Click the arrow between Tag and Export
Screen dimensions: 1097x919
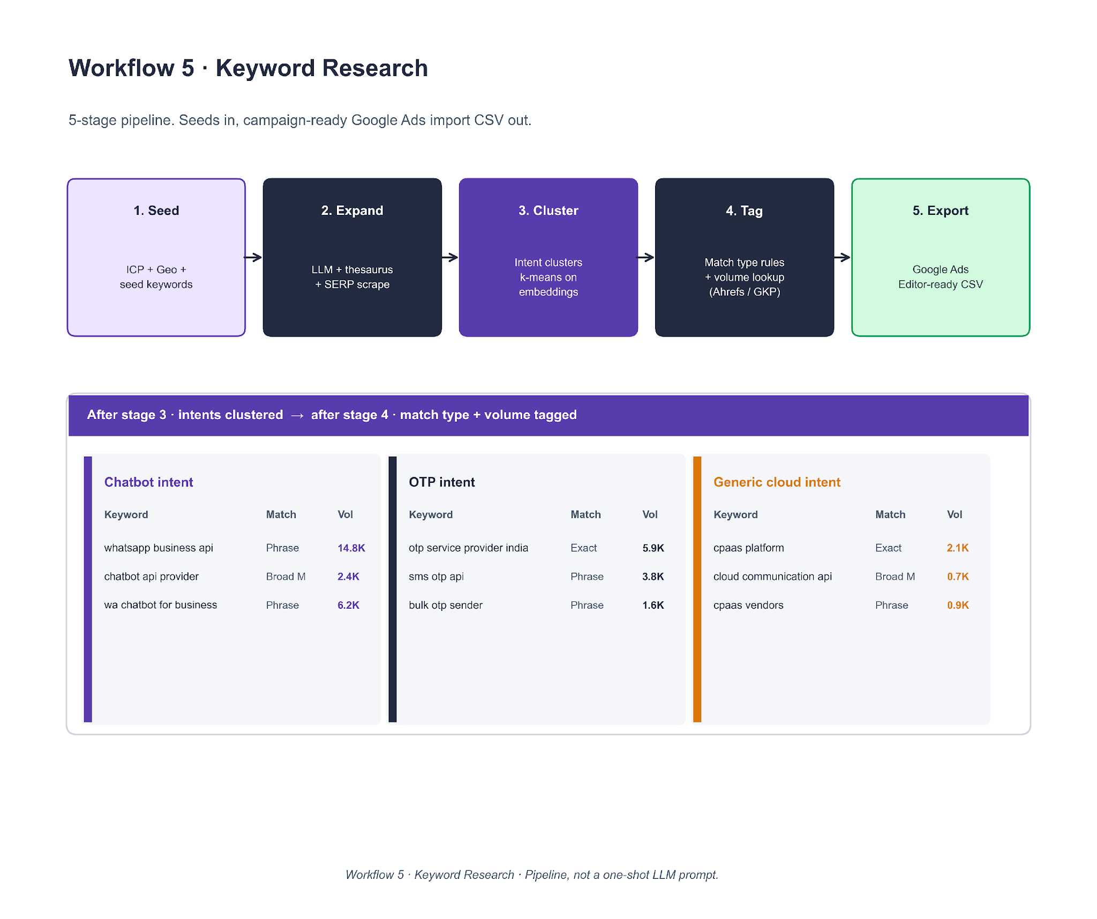tap(843, 257)
